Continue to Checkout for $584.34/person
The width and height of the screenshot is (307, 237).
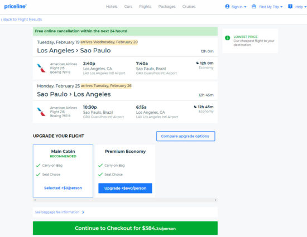pyautogui.click(x=125, y=228)
